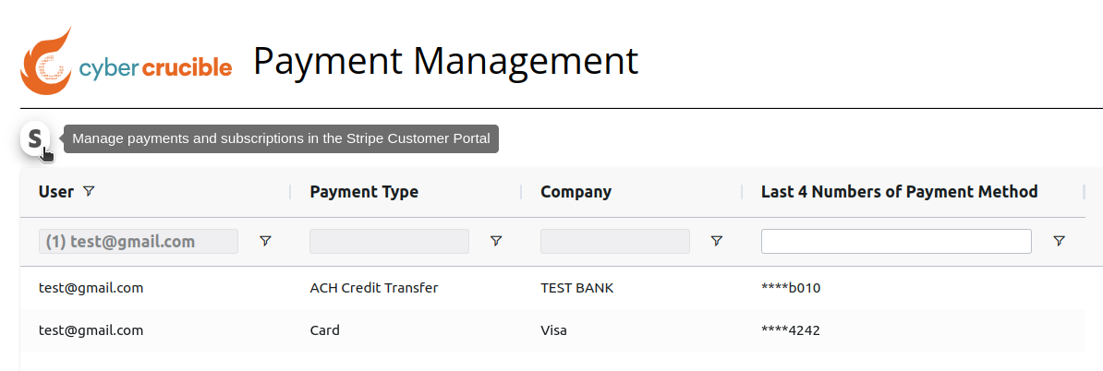The width and height of the screenshot is (1103, 371).
Task: Sort by Last 4 Numbers of Payment Method header
Action: (900, 192)
